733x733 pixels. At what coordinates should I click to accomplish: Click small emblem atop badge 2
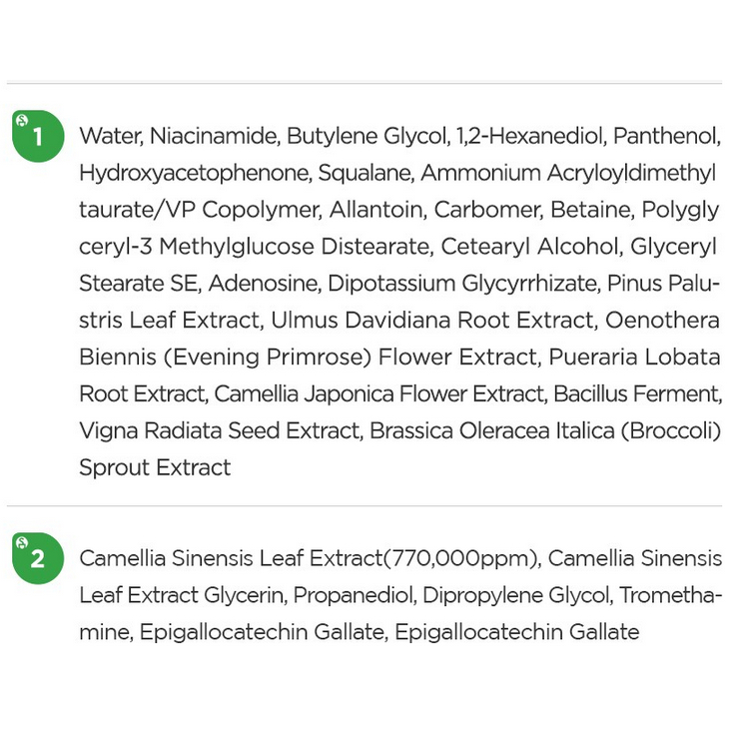(x=22, y=542)
